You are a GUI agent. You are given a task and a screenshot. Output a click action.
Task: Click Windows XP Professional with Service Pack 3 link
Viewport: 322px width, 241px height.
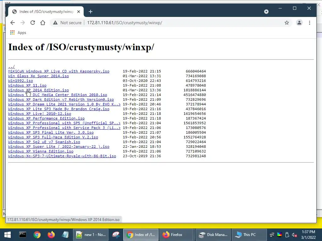click(x=64, y=128)
